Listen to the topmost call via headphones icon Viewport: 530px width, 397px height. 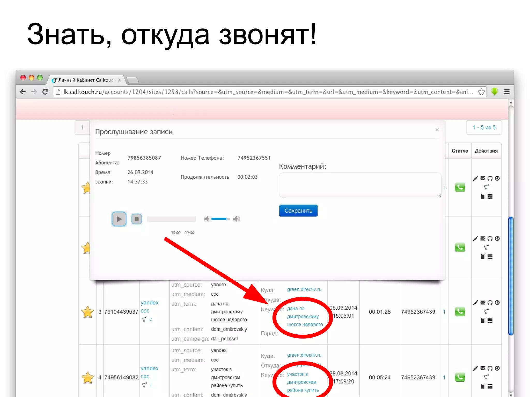pyautogui.click(x=490, y=178)
